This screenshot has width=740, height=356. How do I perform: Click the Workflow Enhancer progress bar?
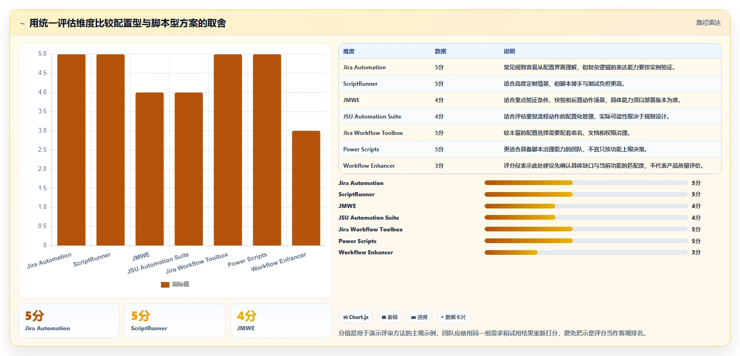tap(586, 252)
